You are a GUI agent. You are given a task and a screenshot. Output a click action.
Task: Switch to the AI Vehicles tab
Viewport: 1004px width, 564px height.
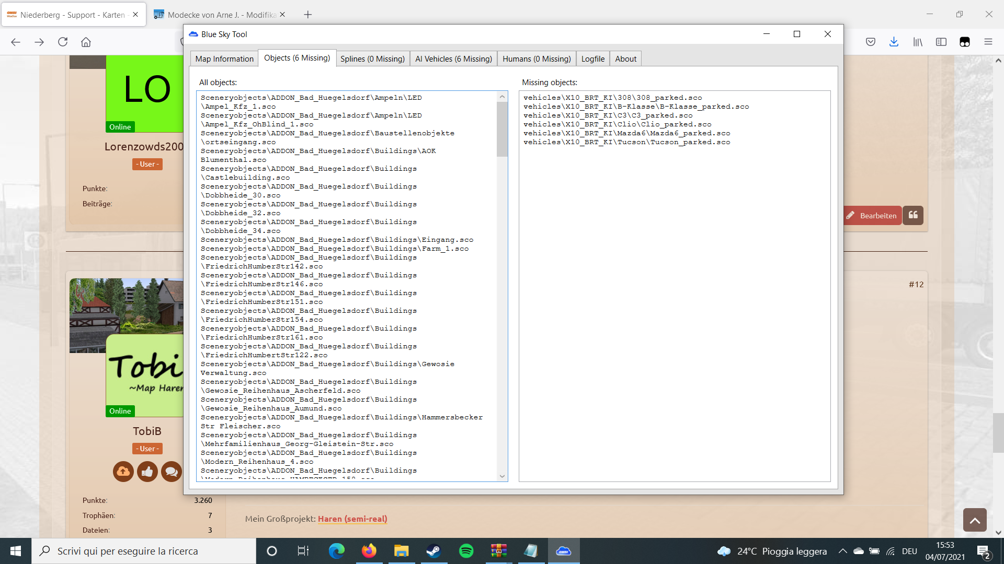coord(453,58)
